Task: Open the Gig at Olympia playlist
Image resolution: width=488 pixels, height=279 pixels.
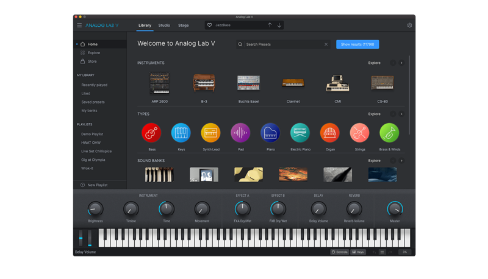Action: coord(93,160)
